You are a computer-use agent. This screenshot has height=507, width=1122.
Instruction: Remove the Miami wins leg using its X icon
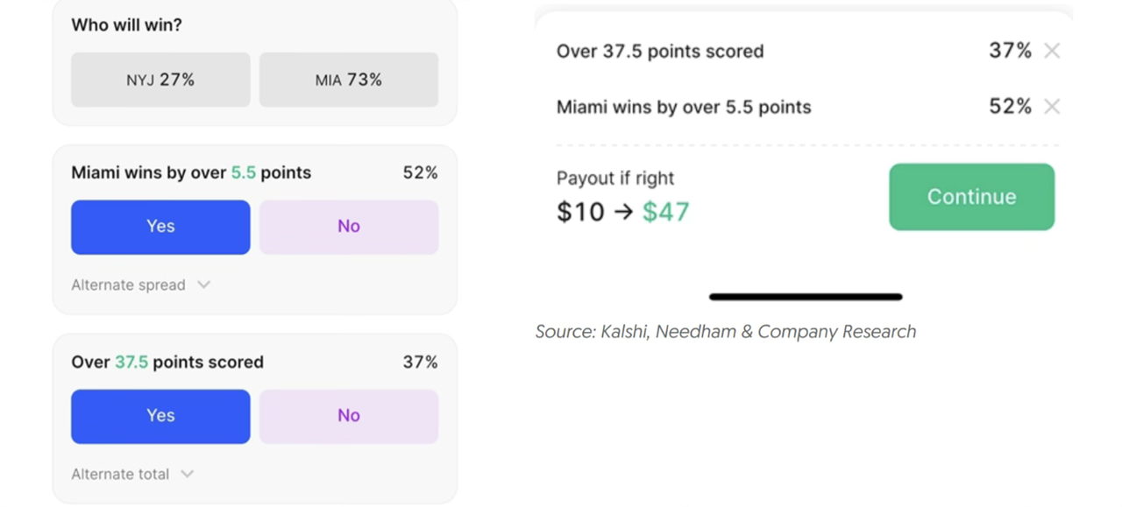pos(1052,107)
